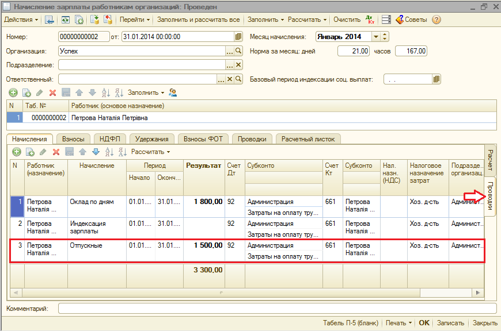Open the Подразделение selection with the ellipsis button
This screenshot has width=501, height=331.
(230, 65)
